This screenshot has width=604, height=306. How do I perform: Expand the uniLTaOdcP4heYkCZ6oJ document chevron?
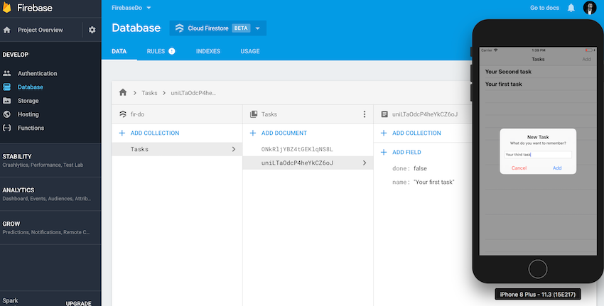pyautogui.click(x=365, y=163)
